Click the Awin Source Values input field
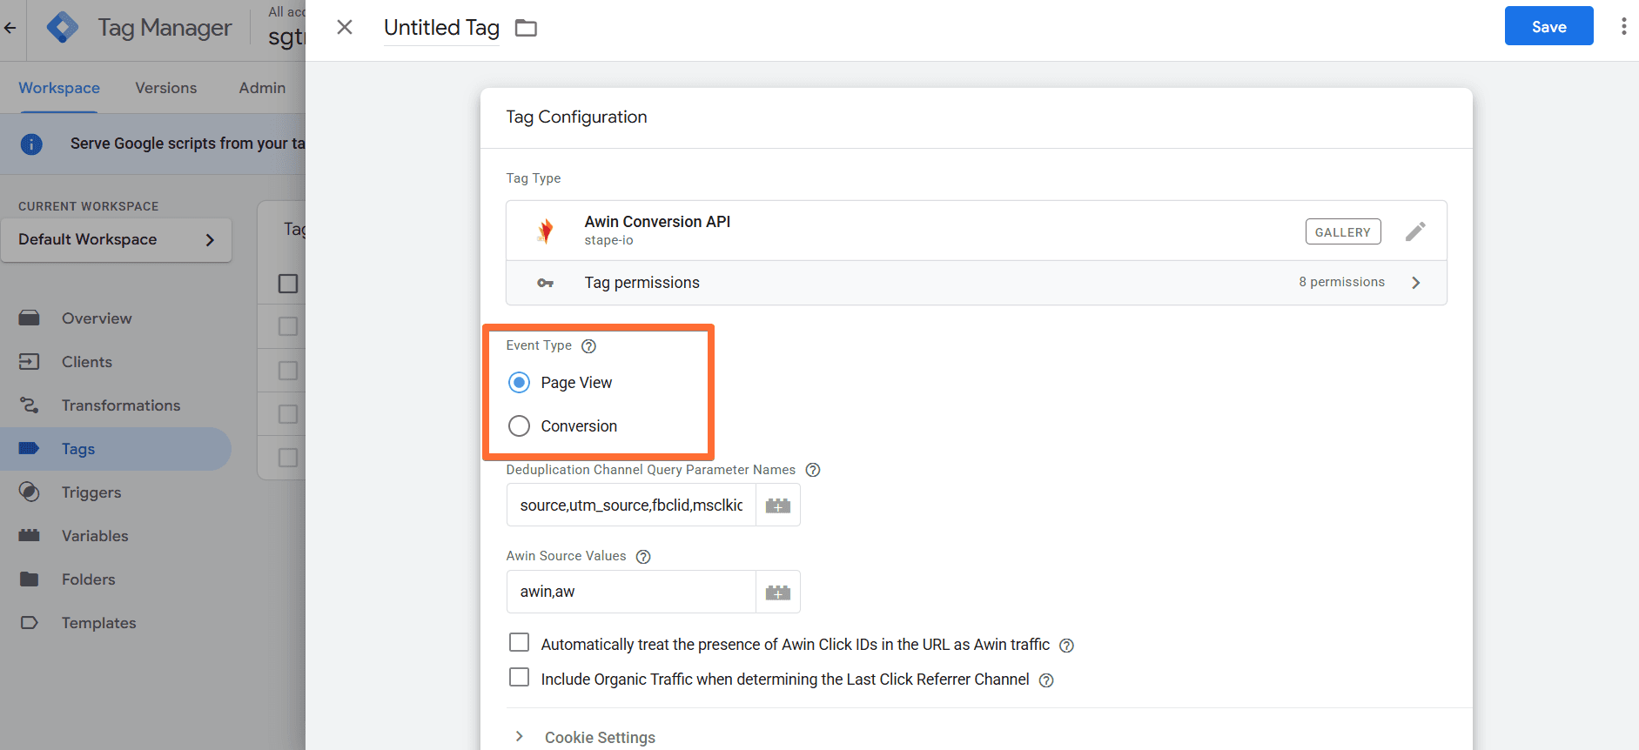Image resolution: width=1639 pixels, height=750 pixels. coord(631,593)
